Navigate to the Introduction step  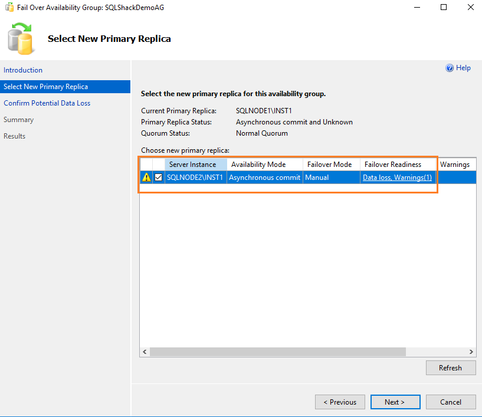tap(23, 70)
